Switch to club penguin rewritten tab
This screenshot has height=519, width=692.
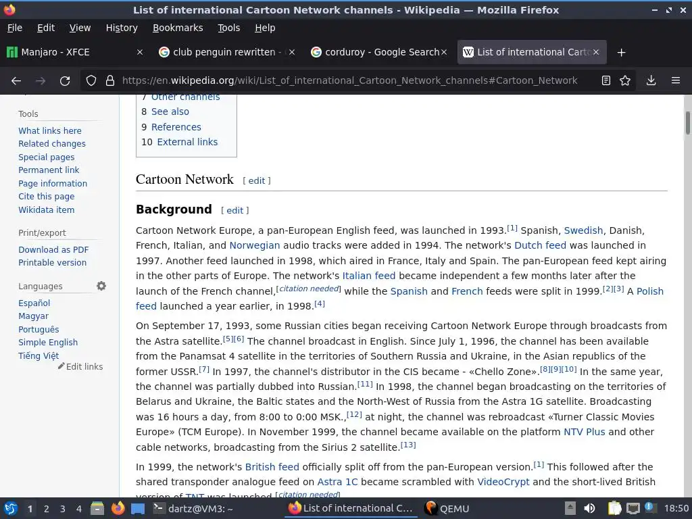pos(227,52)
